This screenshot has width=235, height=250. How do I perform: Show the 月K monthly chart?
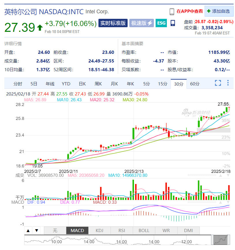pyautogui.click(x=114, y=84)
